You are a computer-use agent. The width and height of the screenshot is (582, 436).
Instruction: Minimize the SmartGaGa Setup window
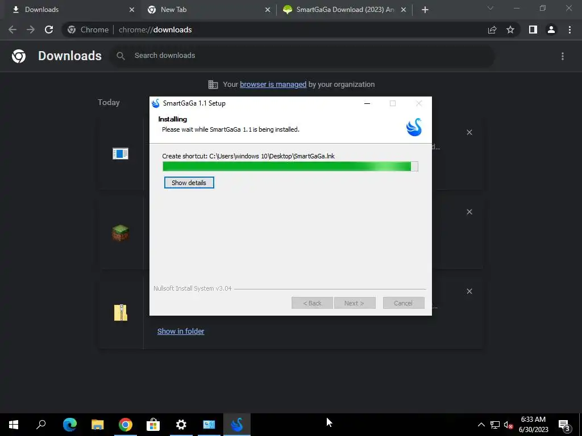coord(367,103)
